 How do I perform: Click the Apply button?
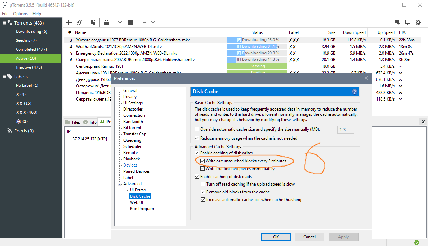(343, 237)
